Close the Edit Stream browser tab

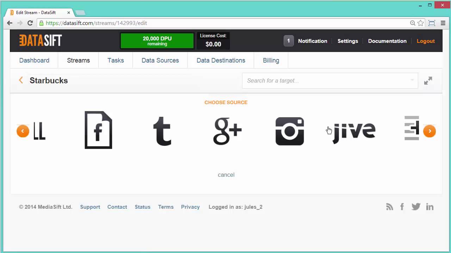(69, 13)
